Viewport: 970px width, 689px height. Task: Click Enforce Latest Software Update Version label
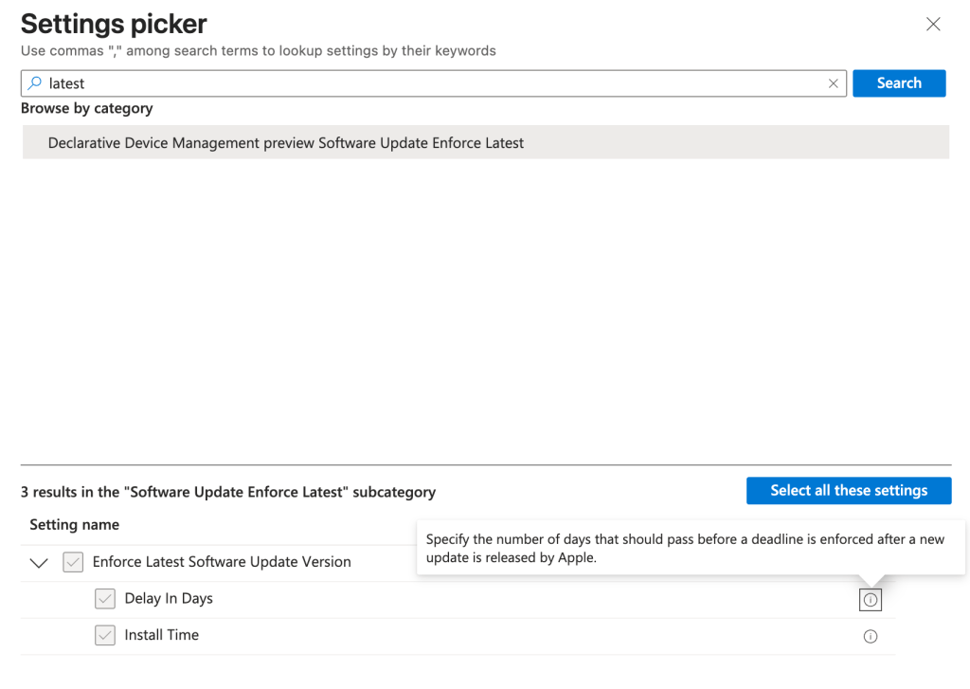(222, 562)
